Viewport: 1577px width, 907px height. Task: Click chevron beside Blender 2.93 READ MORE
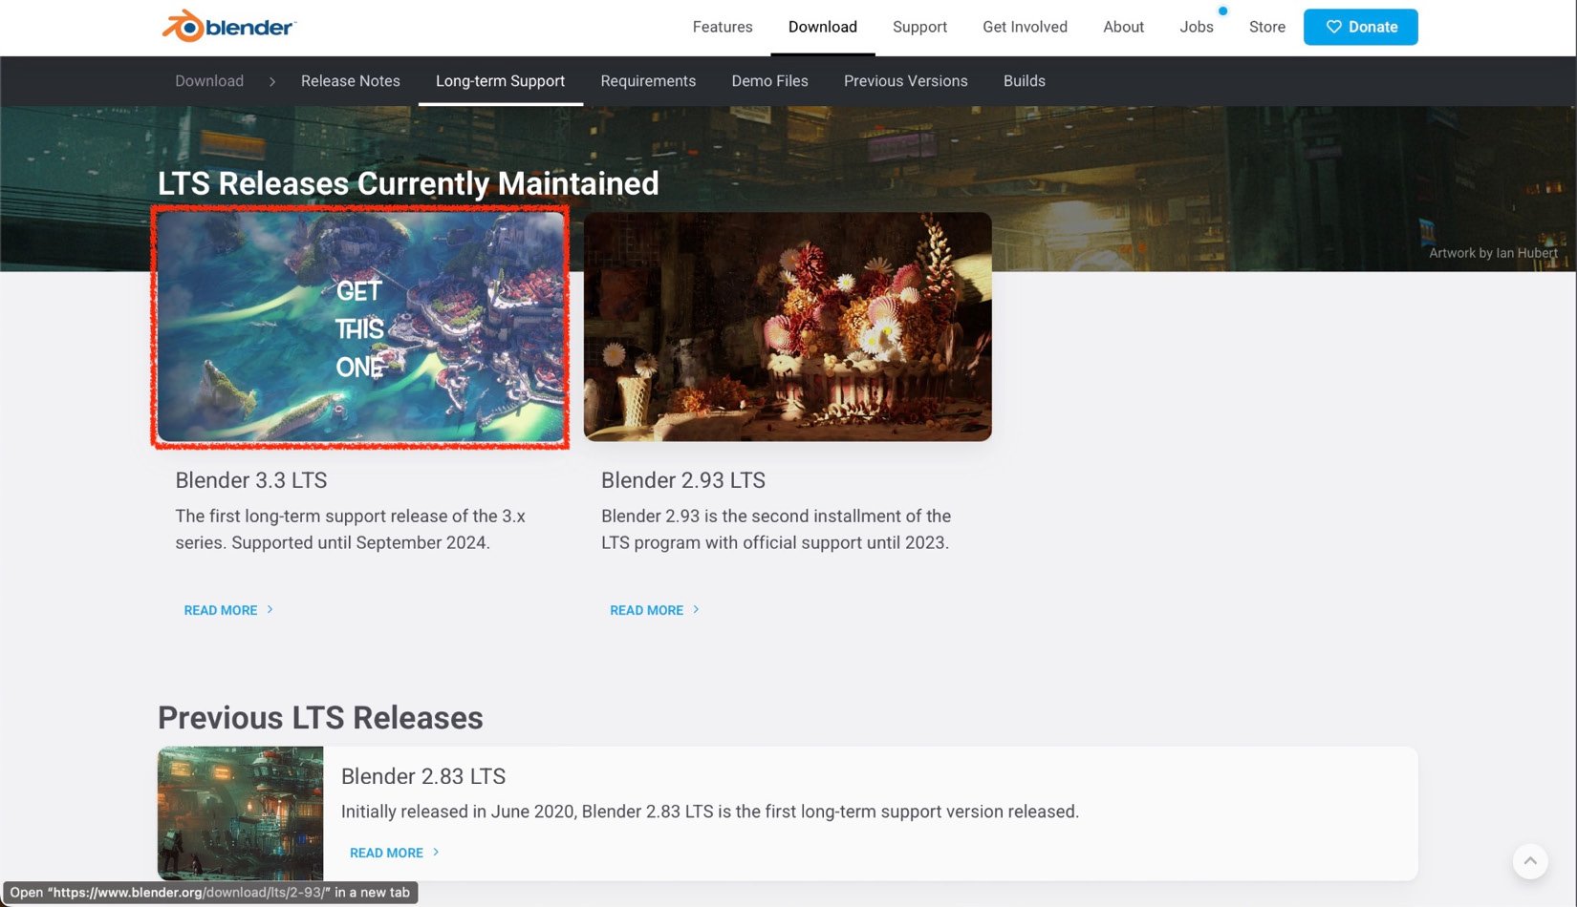[x=696, y=609]
